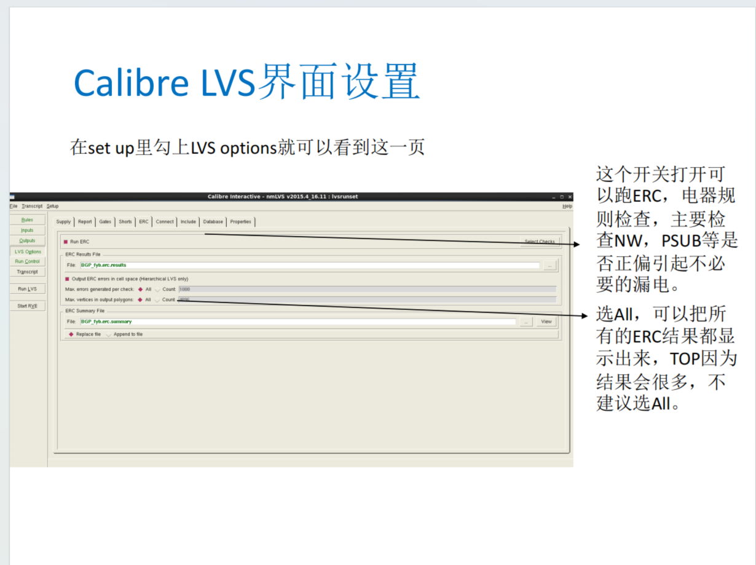This screenshot has height=565, width=756.
Task: Open the Run Control panel
Action: (27, 261)
